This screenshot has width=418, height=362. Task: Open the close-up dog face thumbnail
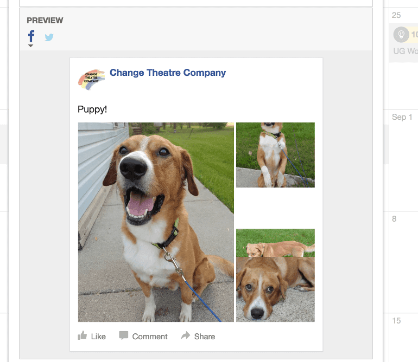(275, 289)
